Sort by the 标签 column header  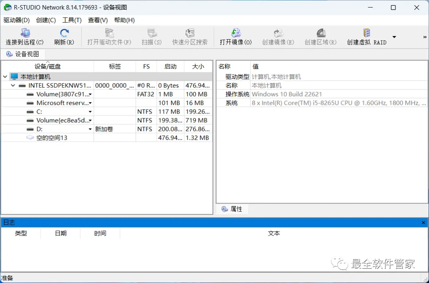(115, 66)
